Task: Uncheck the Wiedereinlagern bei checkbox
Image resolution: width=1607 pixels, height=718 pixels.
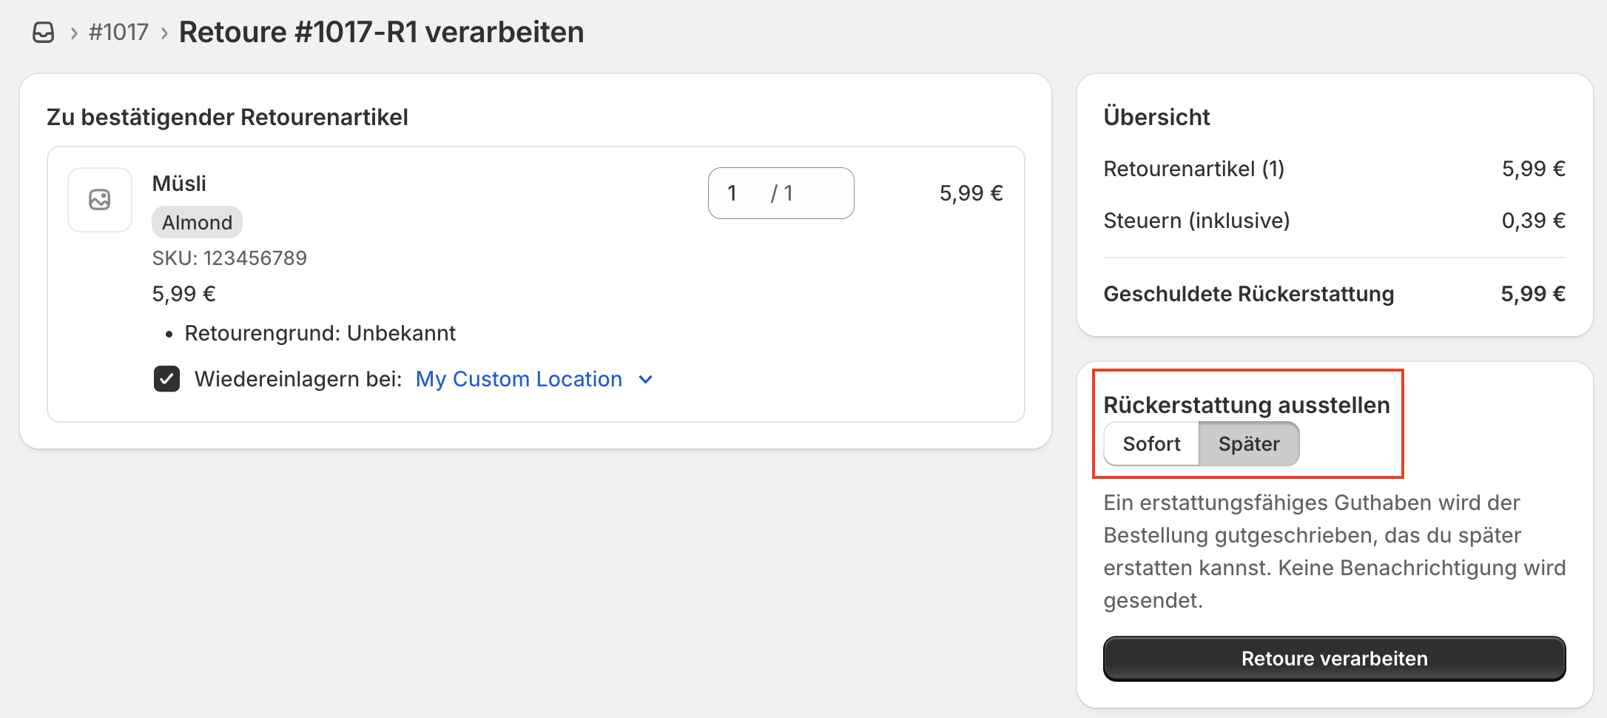Action: (x=167, y=379)
